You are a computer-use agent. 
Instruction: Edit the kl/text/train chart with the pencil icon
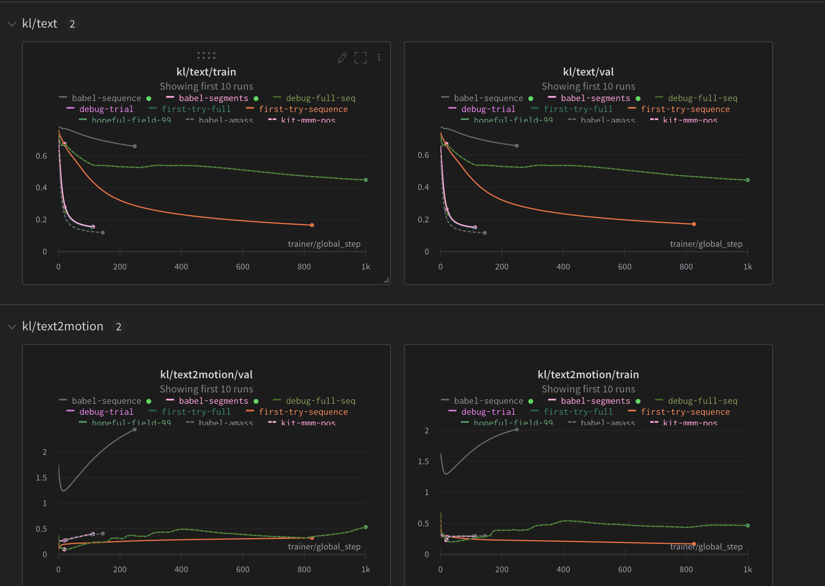point(342,58)
